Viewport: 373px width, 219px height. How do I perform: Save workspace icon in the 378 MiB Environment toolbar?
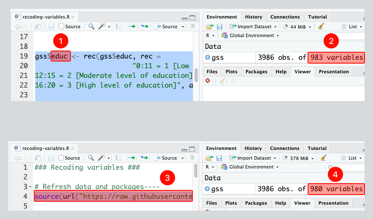[219, 158]
